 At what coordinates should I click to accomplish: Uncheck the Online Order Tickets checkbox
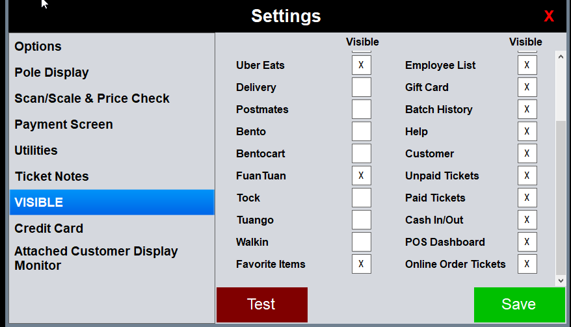(527, 264)
